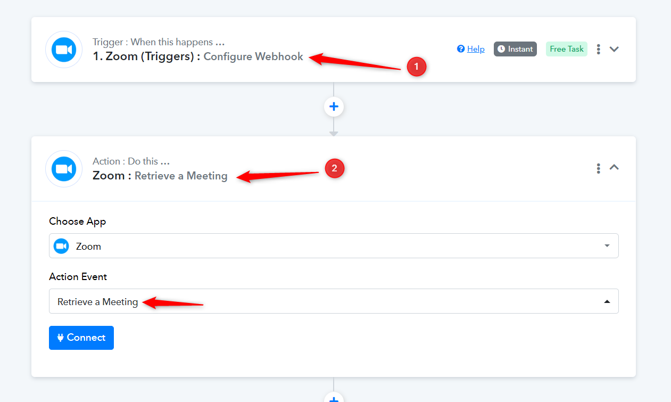Click the 'Action : Do this ...' text
Image resolution: width=671 pixels, height=402 pixels.
click(x=131, y=161)
